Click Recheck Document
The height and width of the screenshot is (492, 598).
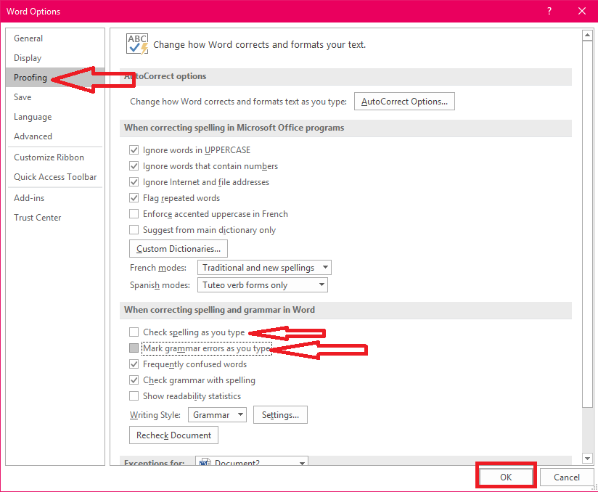[173, 435]
